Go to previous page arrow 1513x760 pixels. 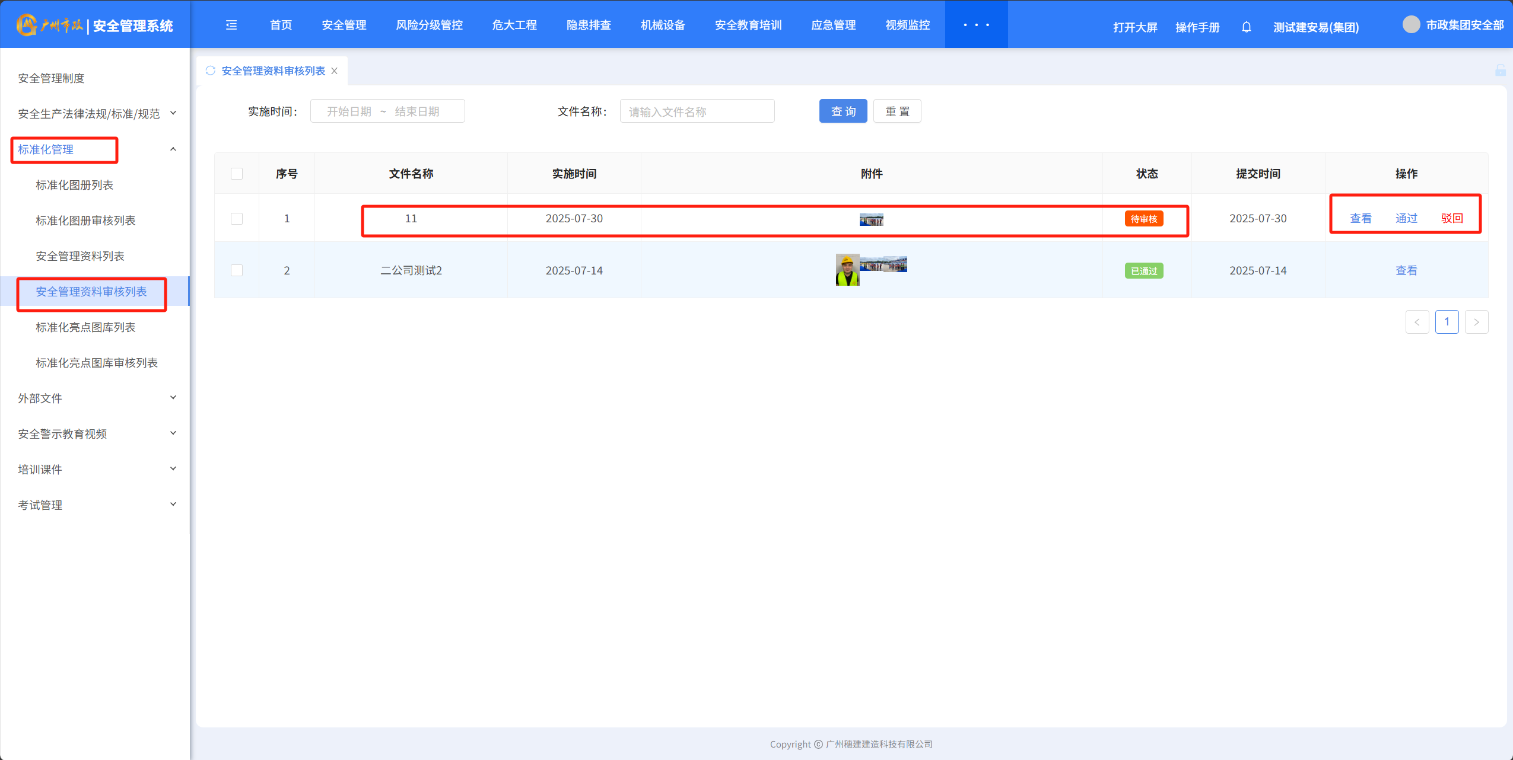tap(1417, 322)
